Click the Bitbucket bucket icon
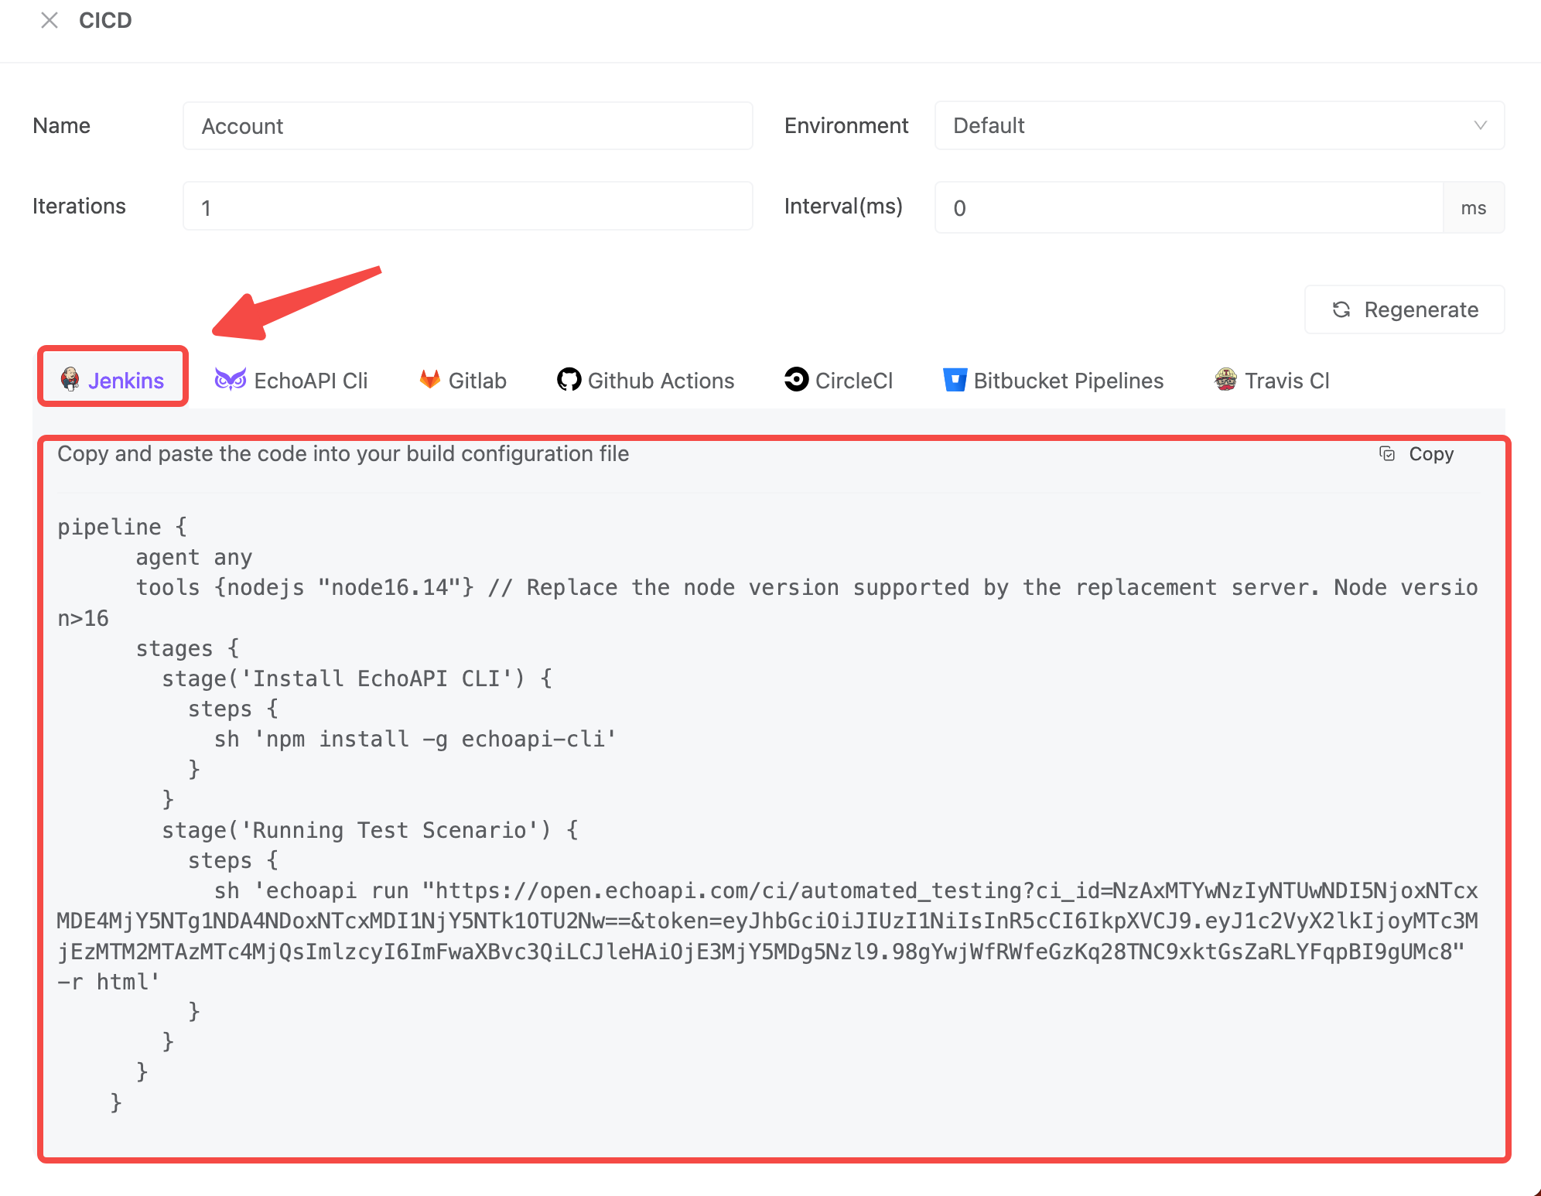 [955, 379]
